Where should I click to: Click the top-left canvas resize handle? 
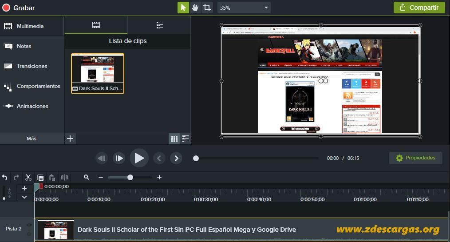click(x=221, y=25)
